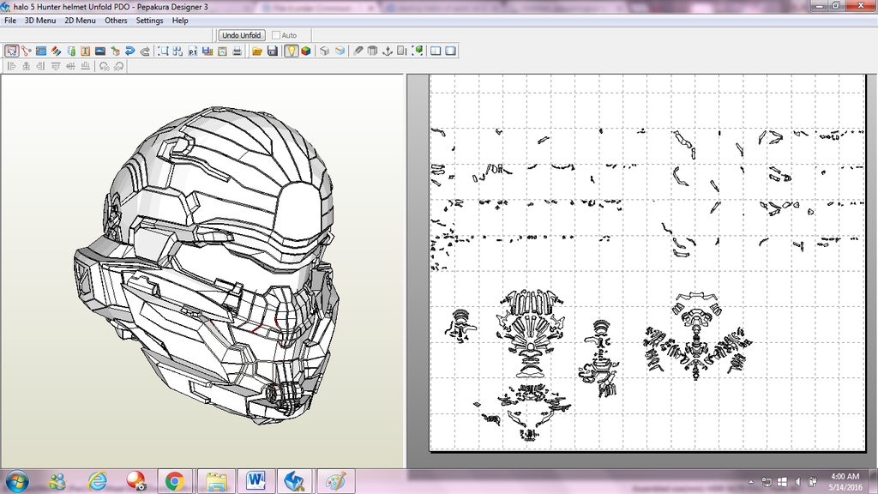Viewport: 878px width, 494px height.
Task: Open the File menu
Action: 10,21
